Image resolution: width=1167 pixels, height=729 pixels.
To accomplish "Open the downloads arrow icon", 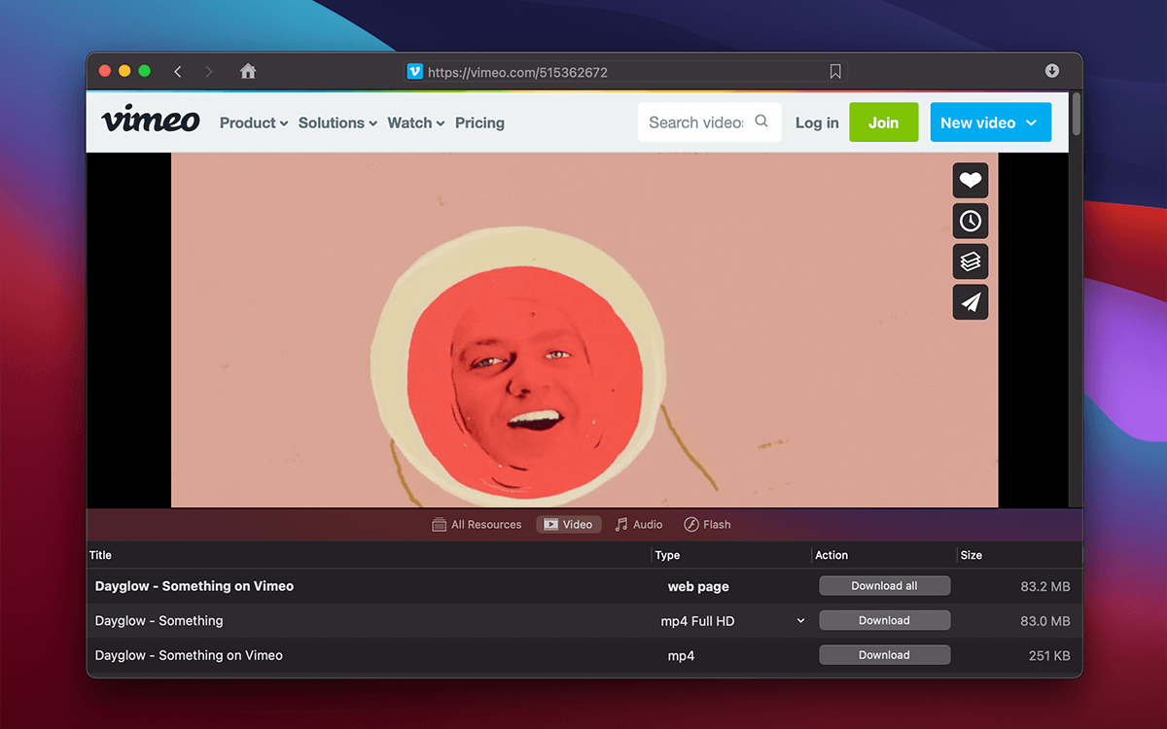I will coord(1052,71).
